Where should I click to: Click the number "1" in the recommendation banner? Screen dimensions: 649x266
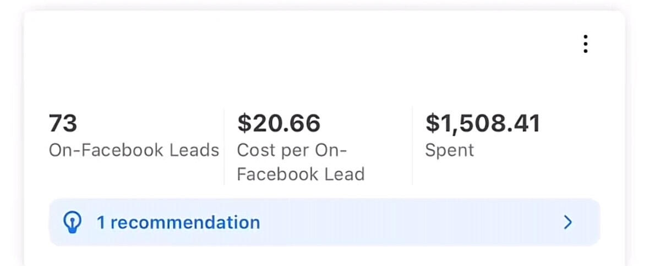point(101,222)
